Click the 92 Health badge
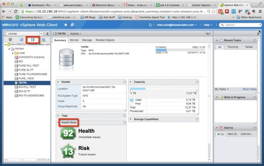Viewport: 264px width, 166px height. pos(68,133)
